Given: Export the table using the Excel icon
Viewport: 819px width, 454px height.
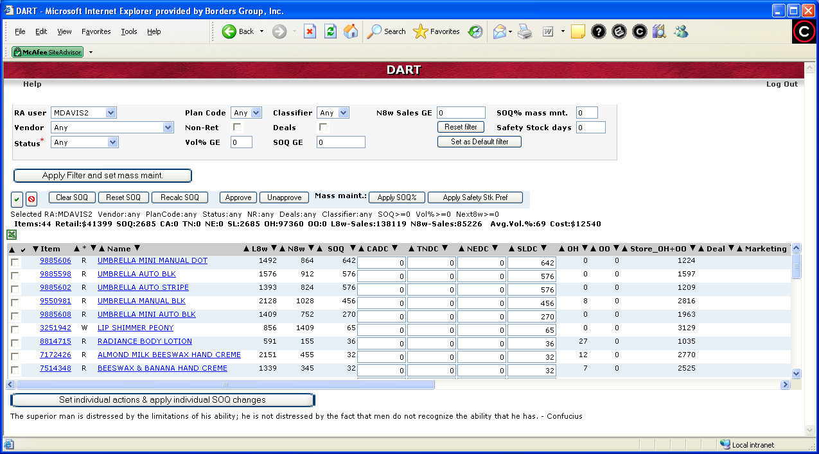Looking at the screenshot, I should [12, 235].
